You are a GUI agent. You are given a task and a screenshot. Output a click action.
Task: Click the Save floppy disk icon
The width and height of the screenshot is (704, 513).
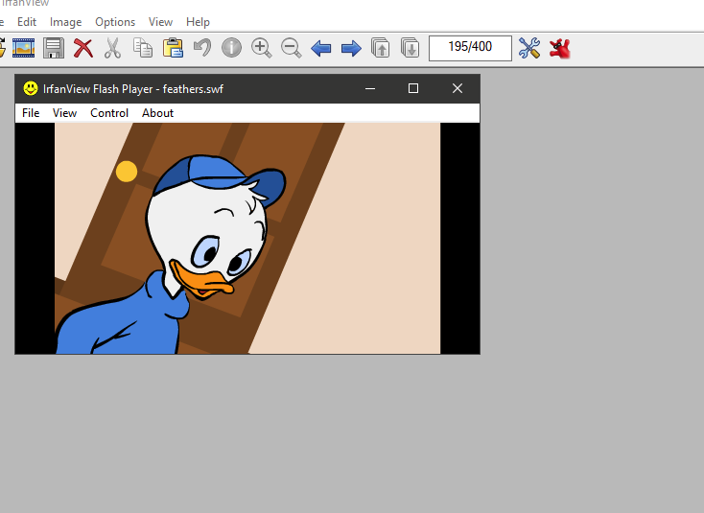pyautogui.click(x=54, y=48)
